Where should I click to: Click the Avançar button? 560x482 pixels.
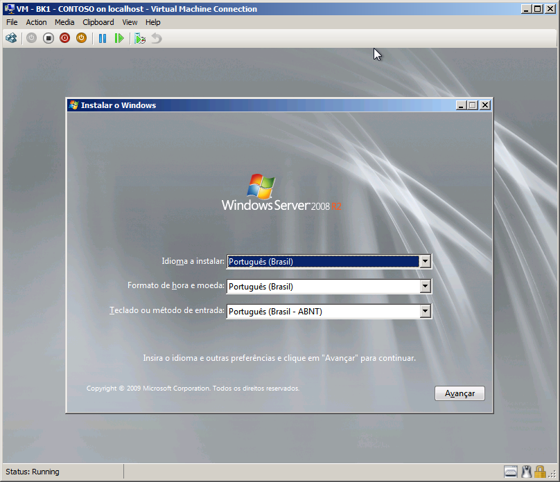(460, 393)
